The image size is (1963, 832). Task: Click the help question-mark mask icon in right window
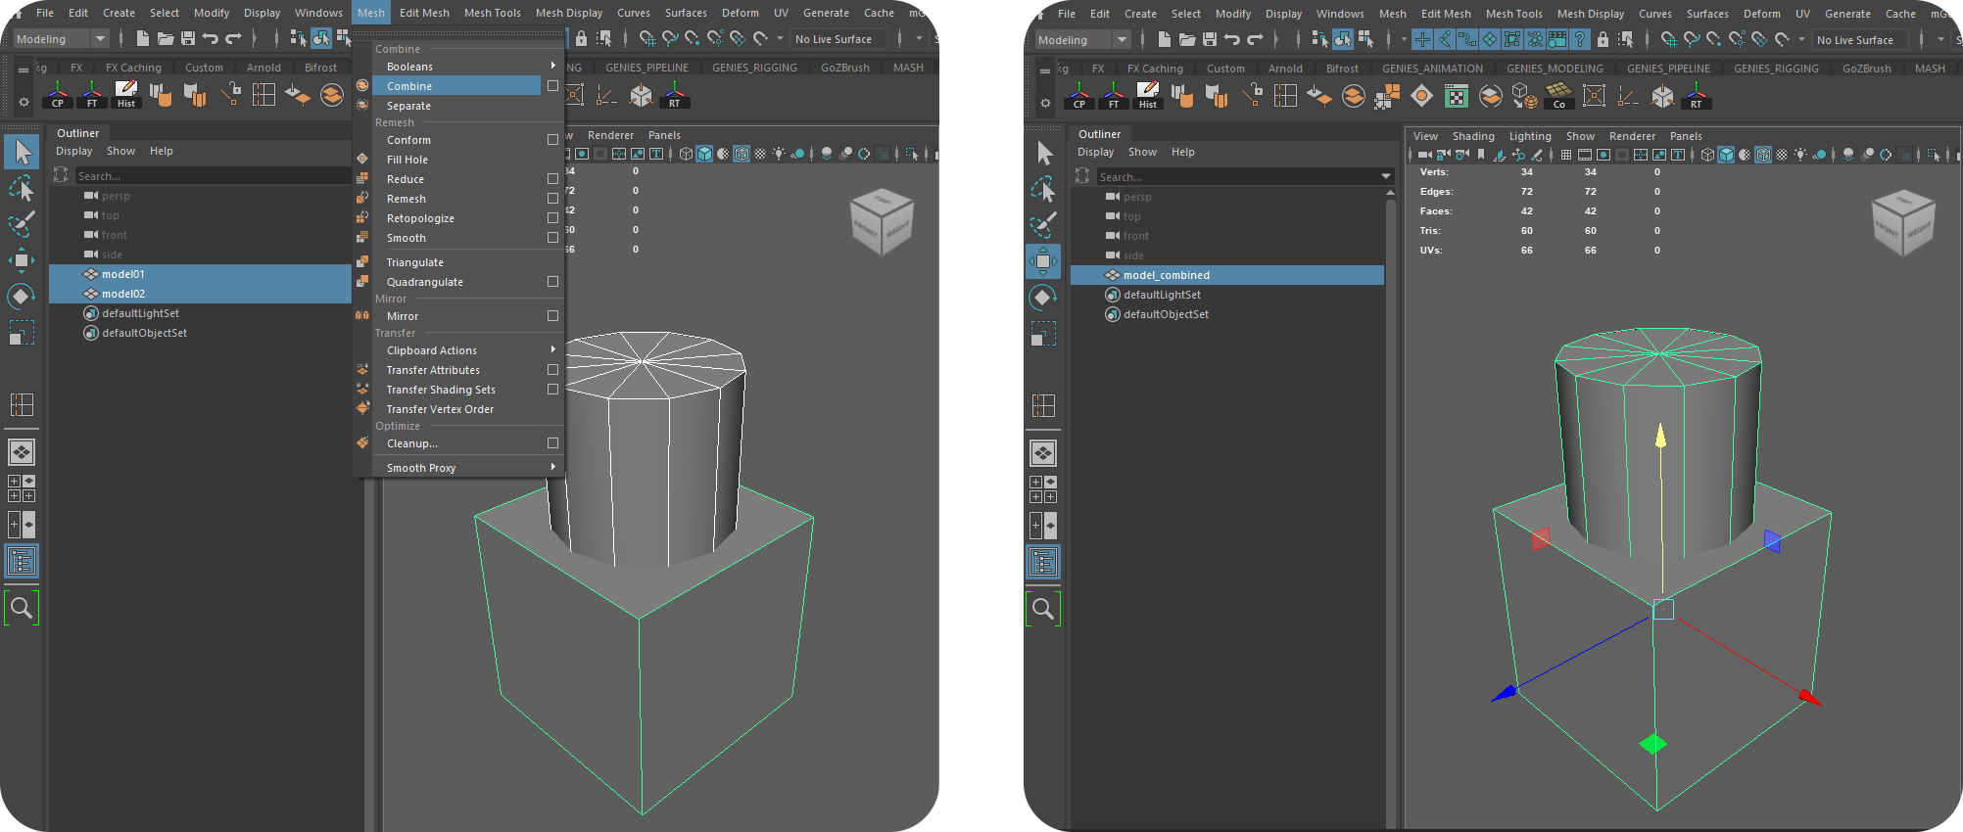pos(1580,39)
